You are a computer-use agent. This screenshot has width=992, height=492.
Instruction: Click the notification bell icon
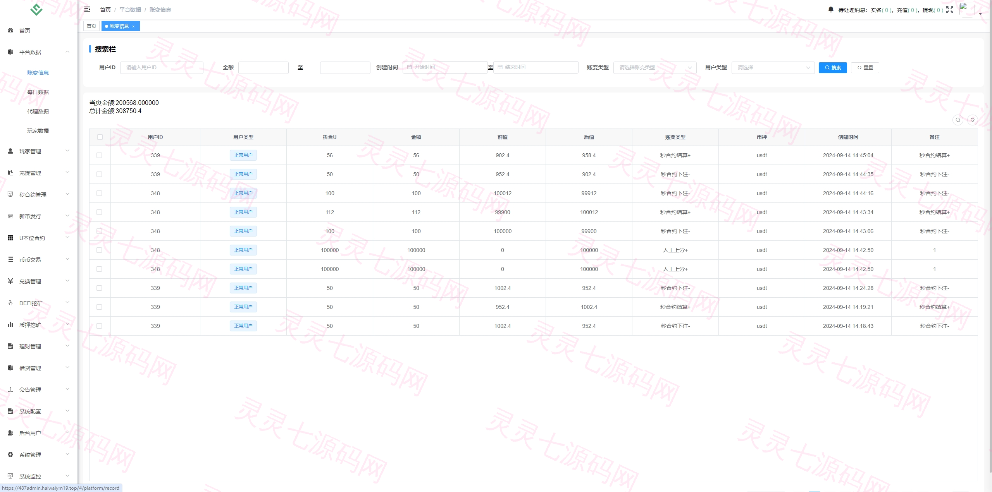(831, 9)
